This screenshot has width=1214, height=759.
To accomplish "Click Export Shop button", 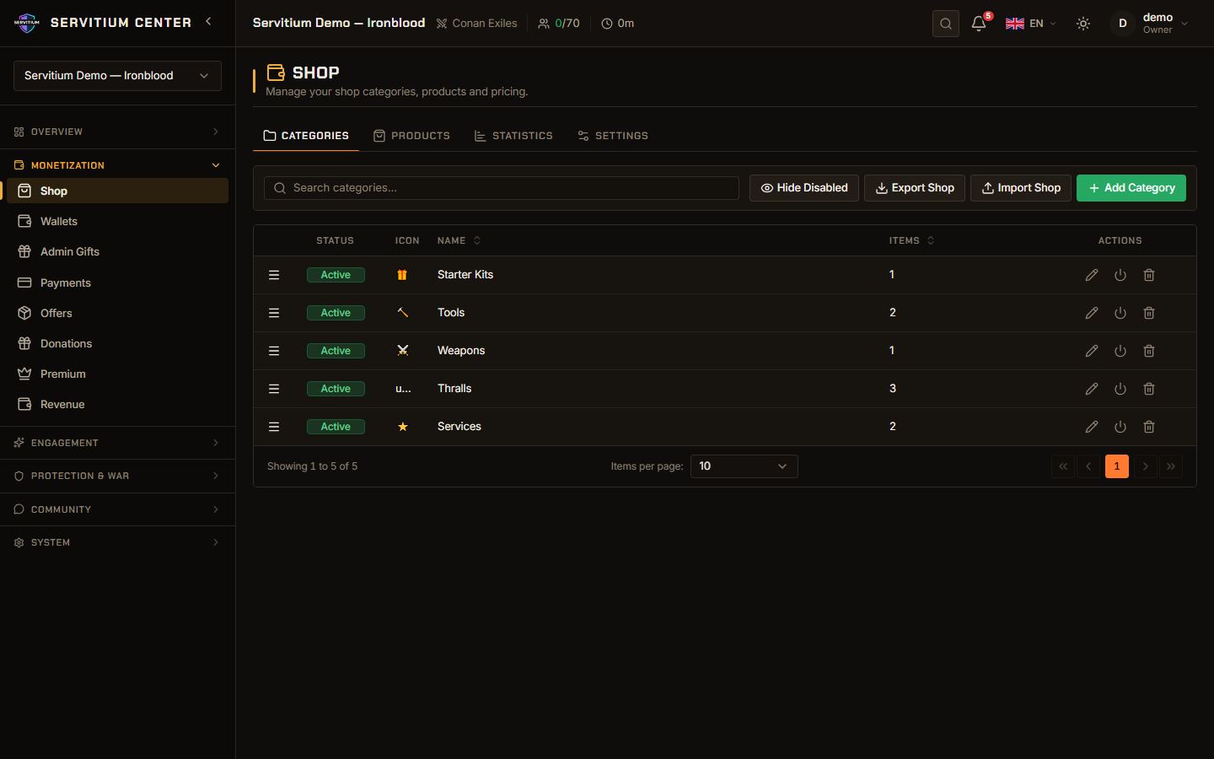I will click(915, 188).
